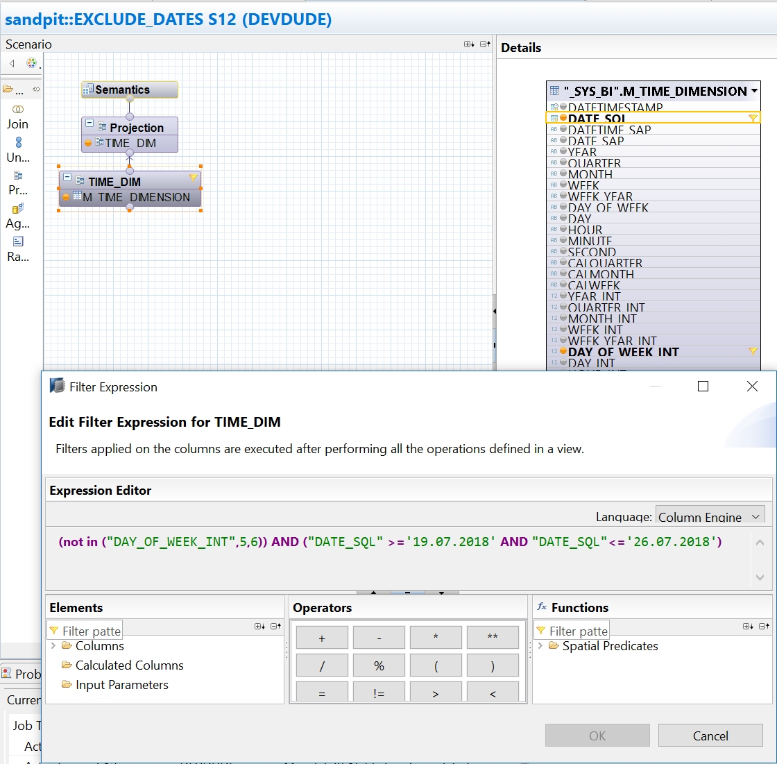Toggle output bullet of MONTH column
Image resolution: width=777 pixels, height=764 pixels.
click(563, 173)
